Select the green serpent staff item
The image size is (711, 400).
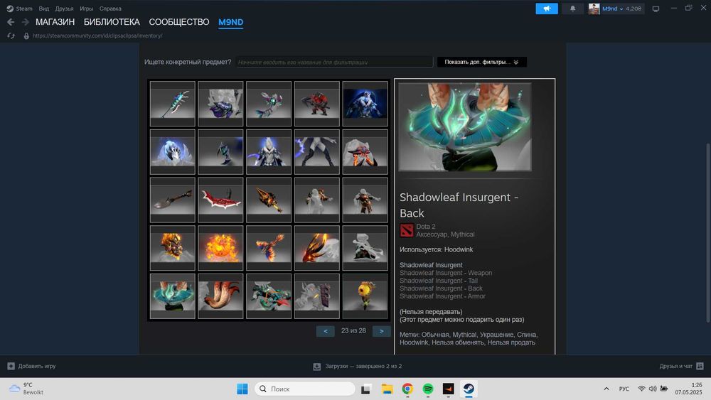pyautogui.click(x=173, y=104)
